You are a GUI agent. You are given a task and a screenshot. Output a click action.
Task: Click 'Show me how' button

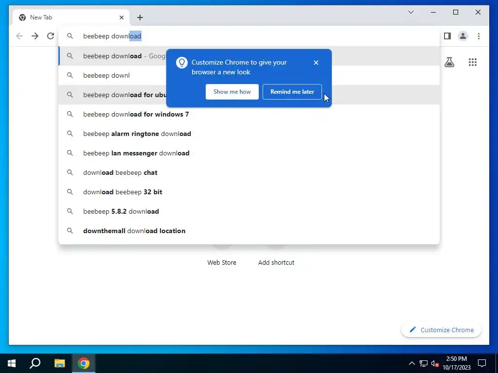coord(232,92)
